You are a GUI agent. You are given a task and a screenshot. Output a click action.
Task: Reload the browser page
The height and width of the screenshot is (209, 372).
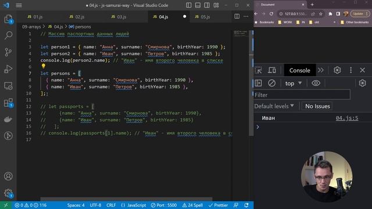pos(271,14)
